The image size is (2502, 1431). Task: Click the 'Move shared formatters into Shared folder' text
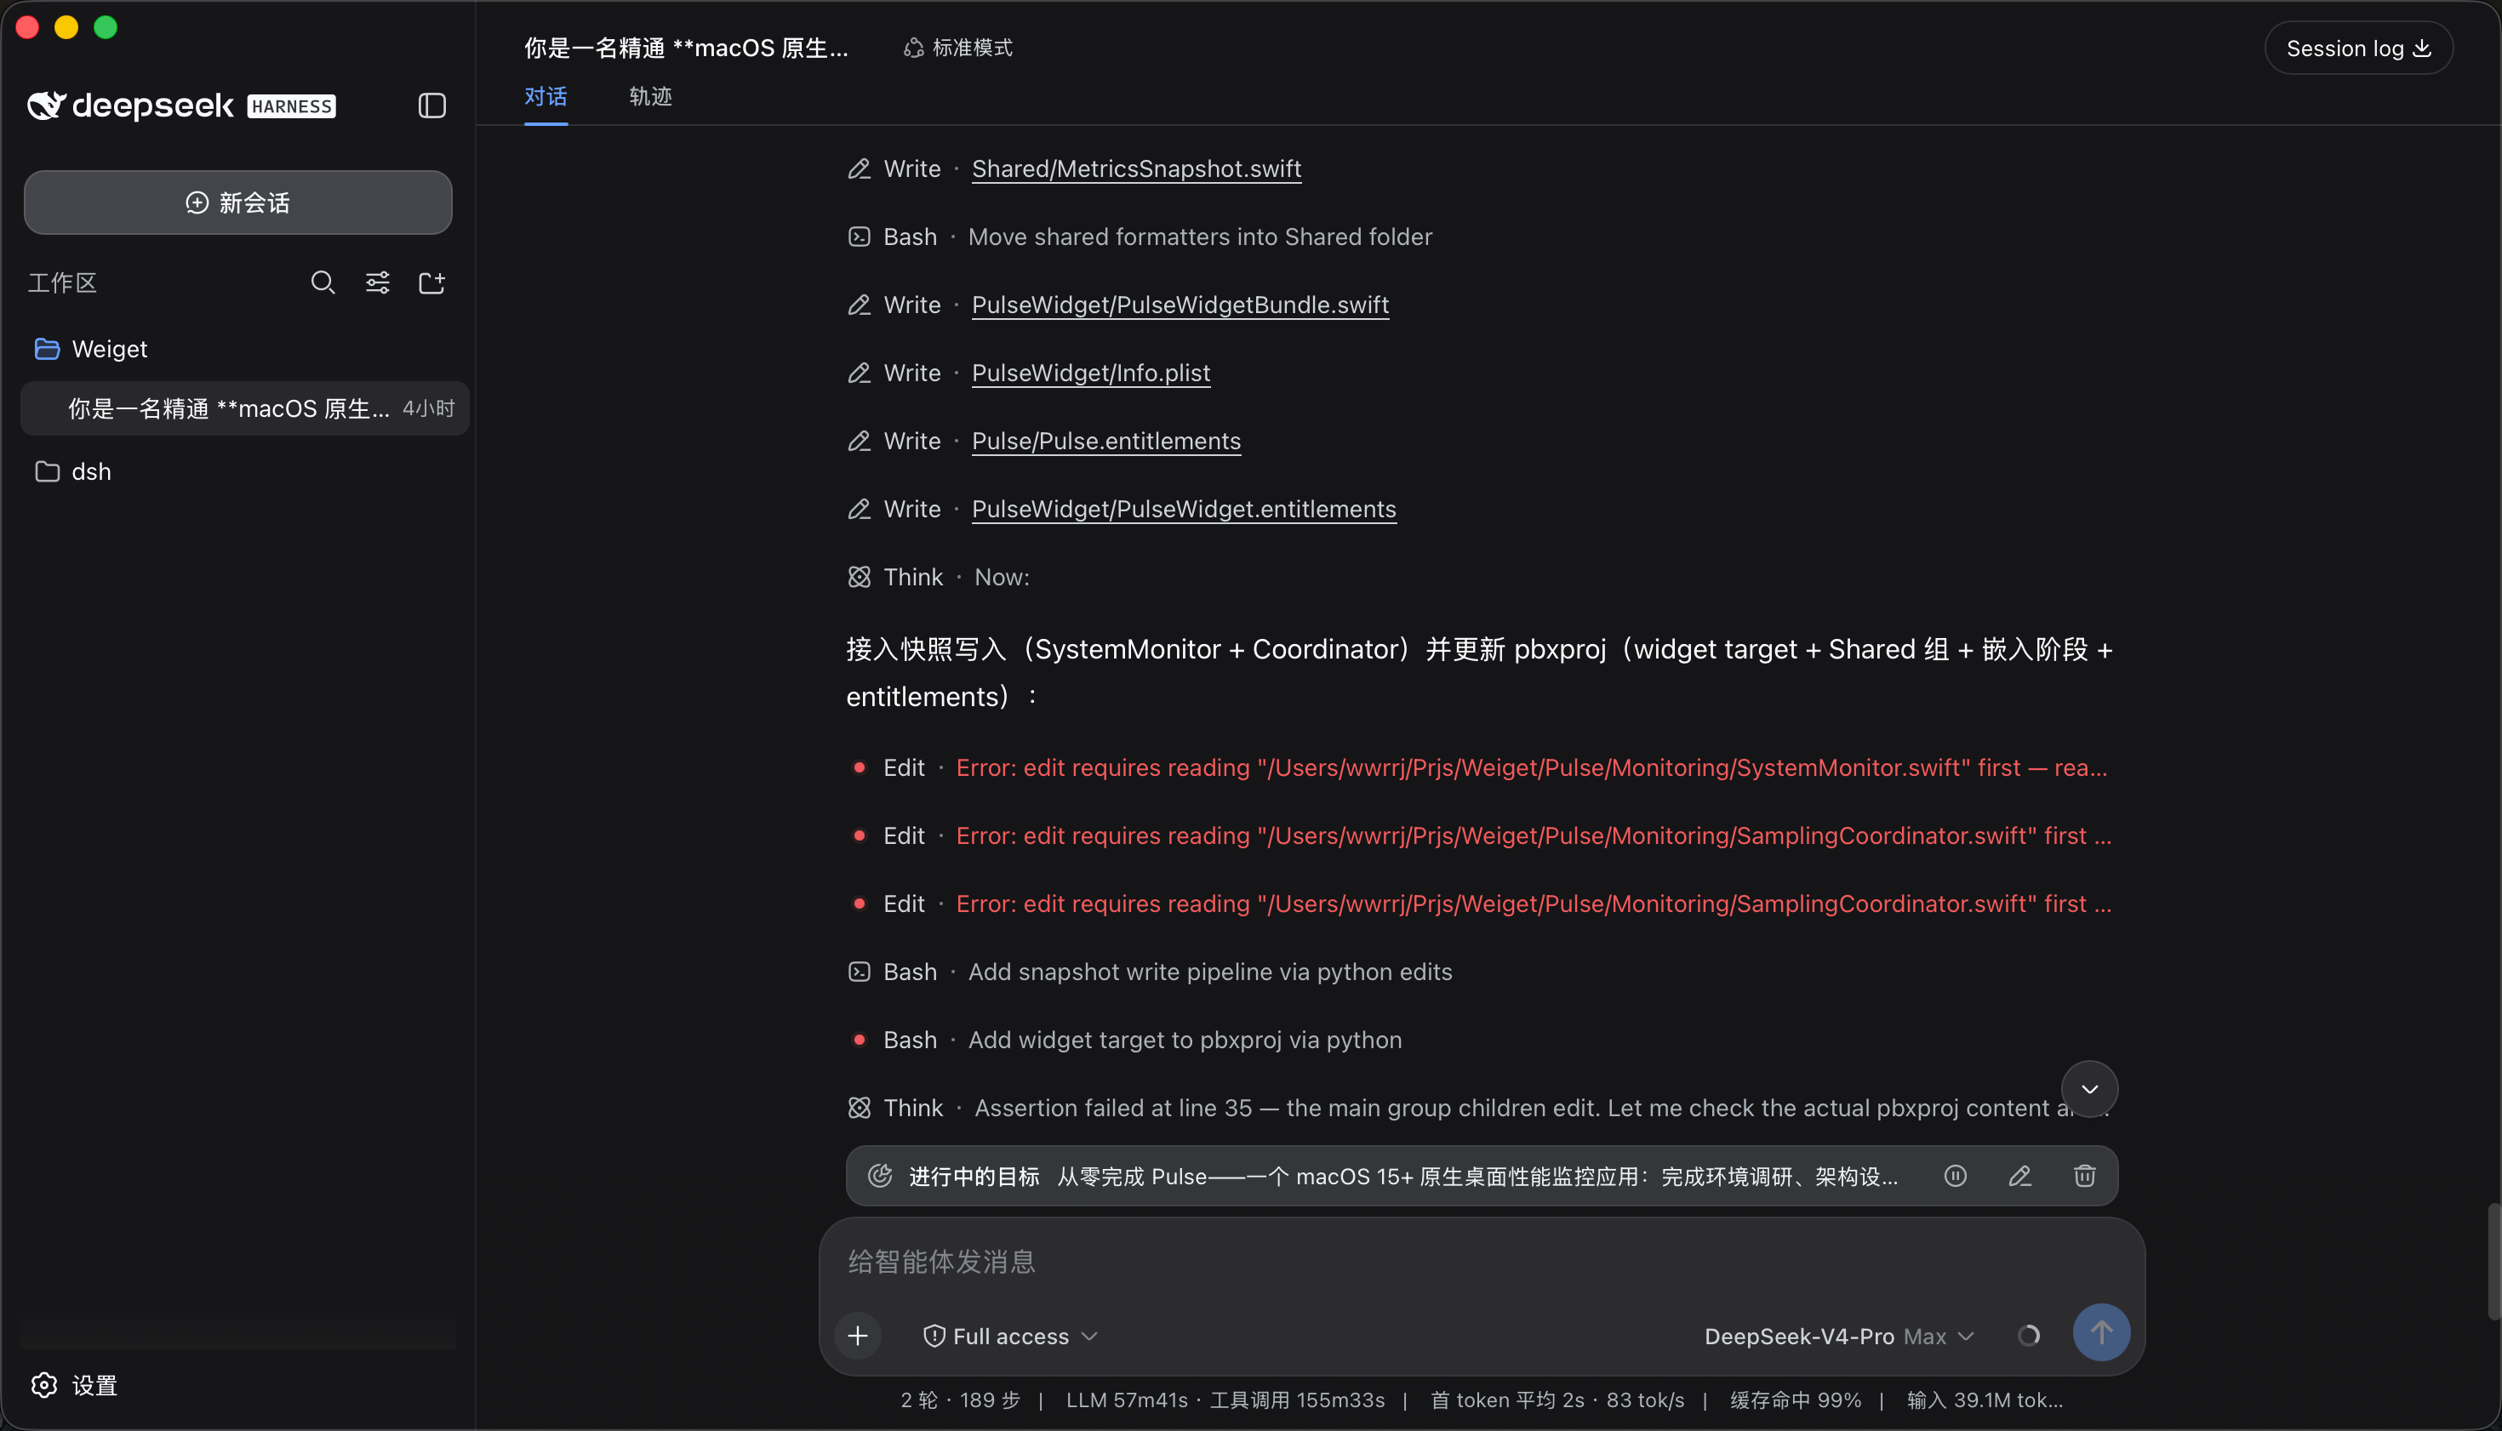(x=1199, y=237)
